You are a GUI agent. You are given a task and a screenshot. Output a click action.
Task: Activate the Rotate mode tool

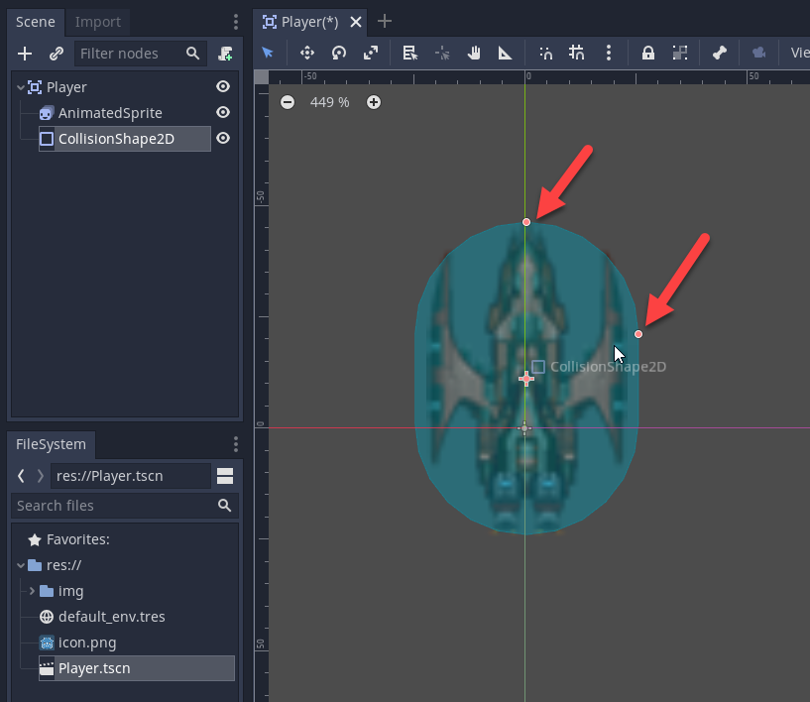pos(339,53)
